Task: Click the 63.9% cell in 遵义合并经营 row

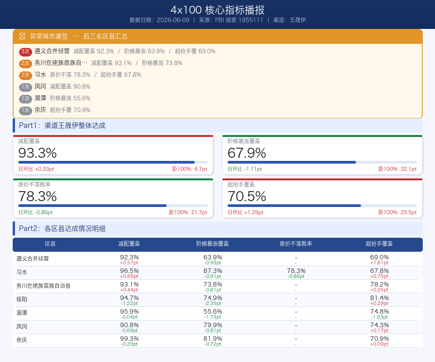Action: point(213,258)
